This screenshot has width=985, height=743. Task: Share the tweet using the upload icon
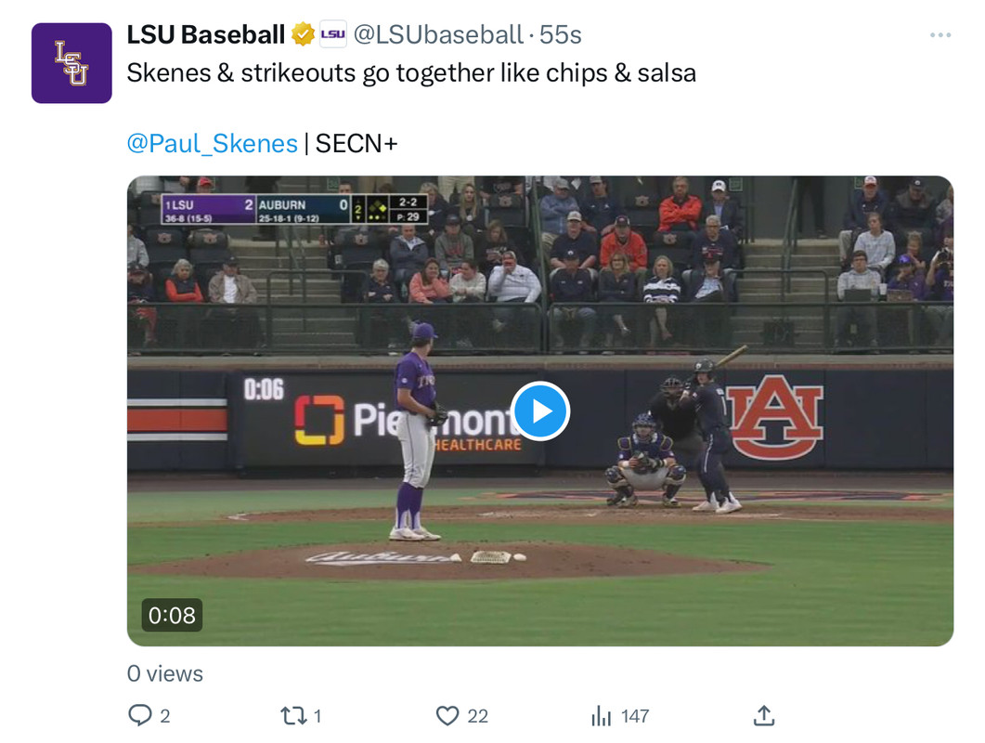(764, 715)
